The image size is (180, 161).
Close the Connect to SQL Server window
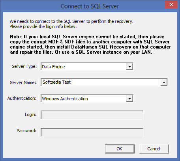click(171, 4)
